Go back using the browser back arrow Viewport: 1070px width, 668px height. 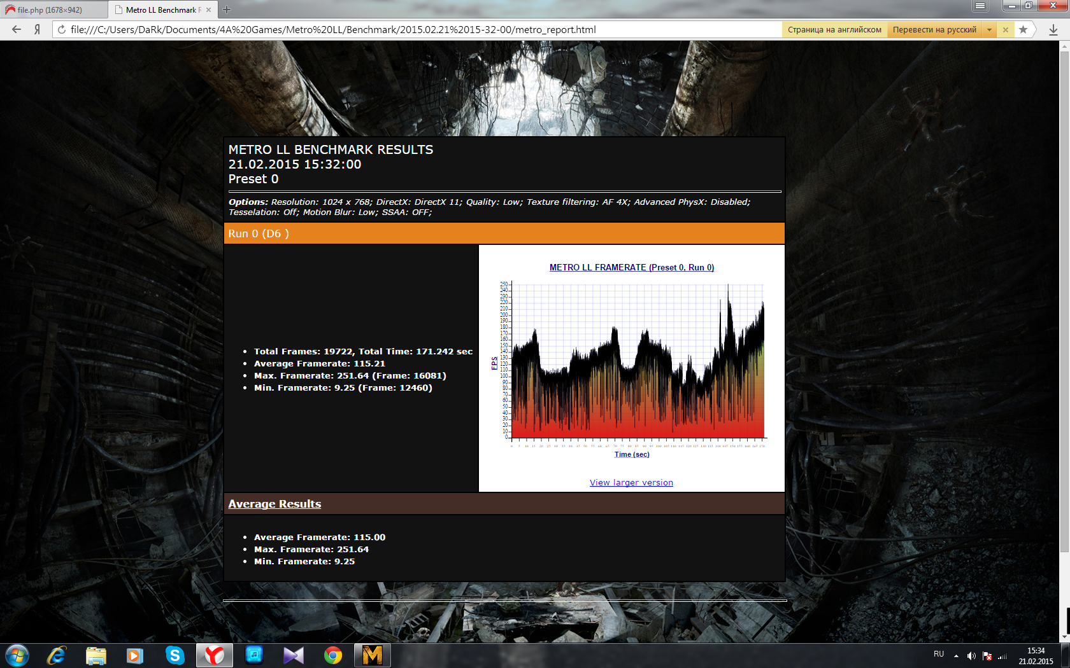(x=17, y=29)
